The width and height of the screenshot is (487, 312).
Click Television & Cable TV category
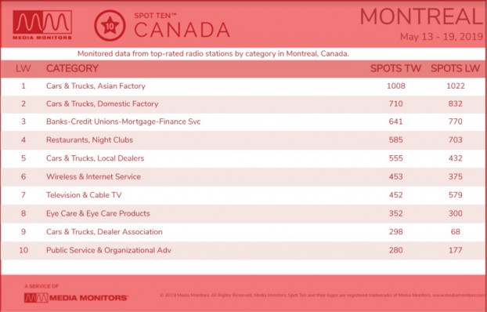click(84, 195)
